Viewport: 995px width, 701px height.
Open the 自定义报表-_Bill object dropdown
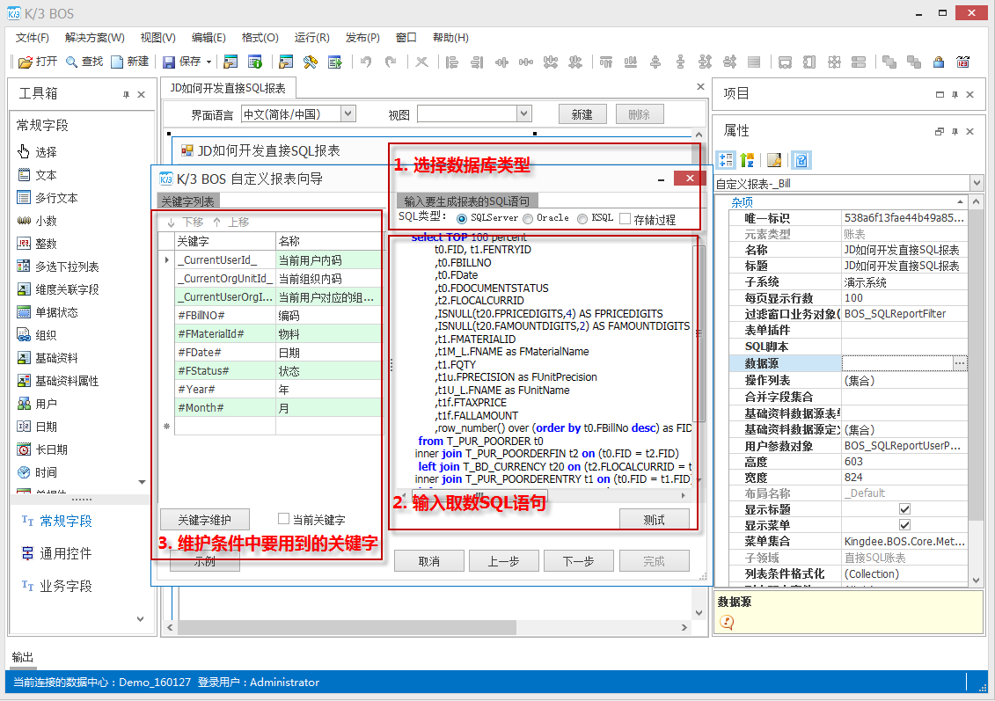point(977,183)
